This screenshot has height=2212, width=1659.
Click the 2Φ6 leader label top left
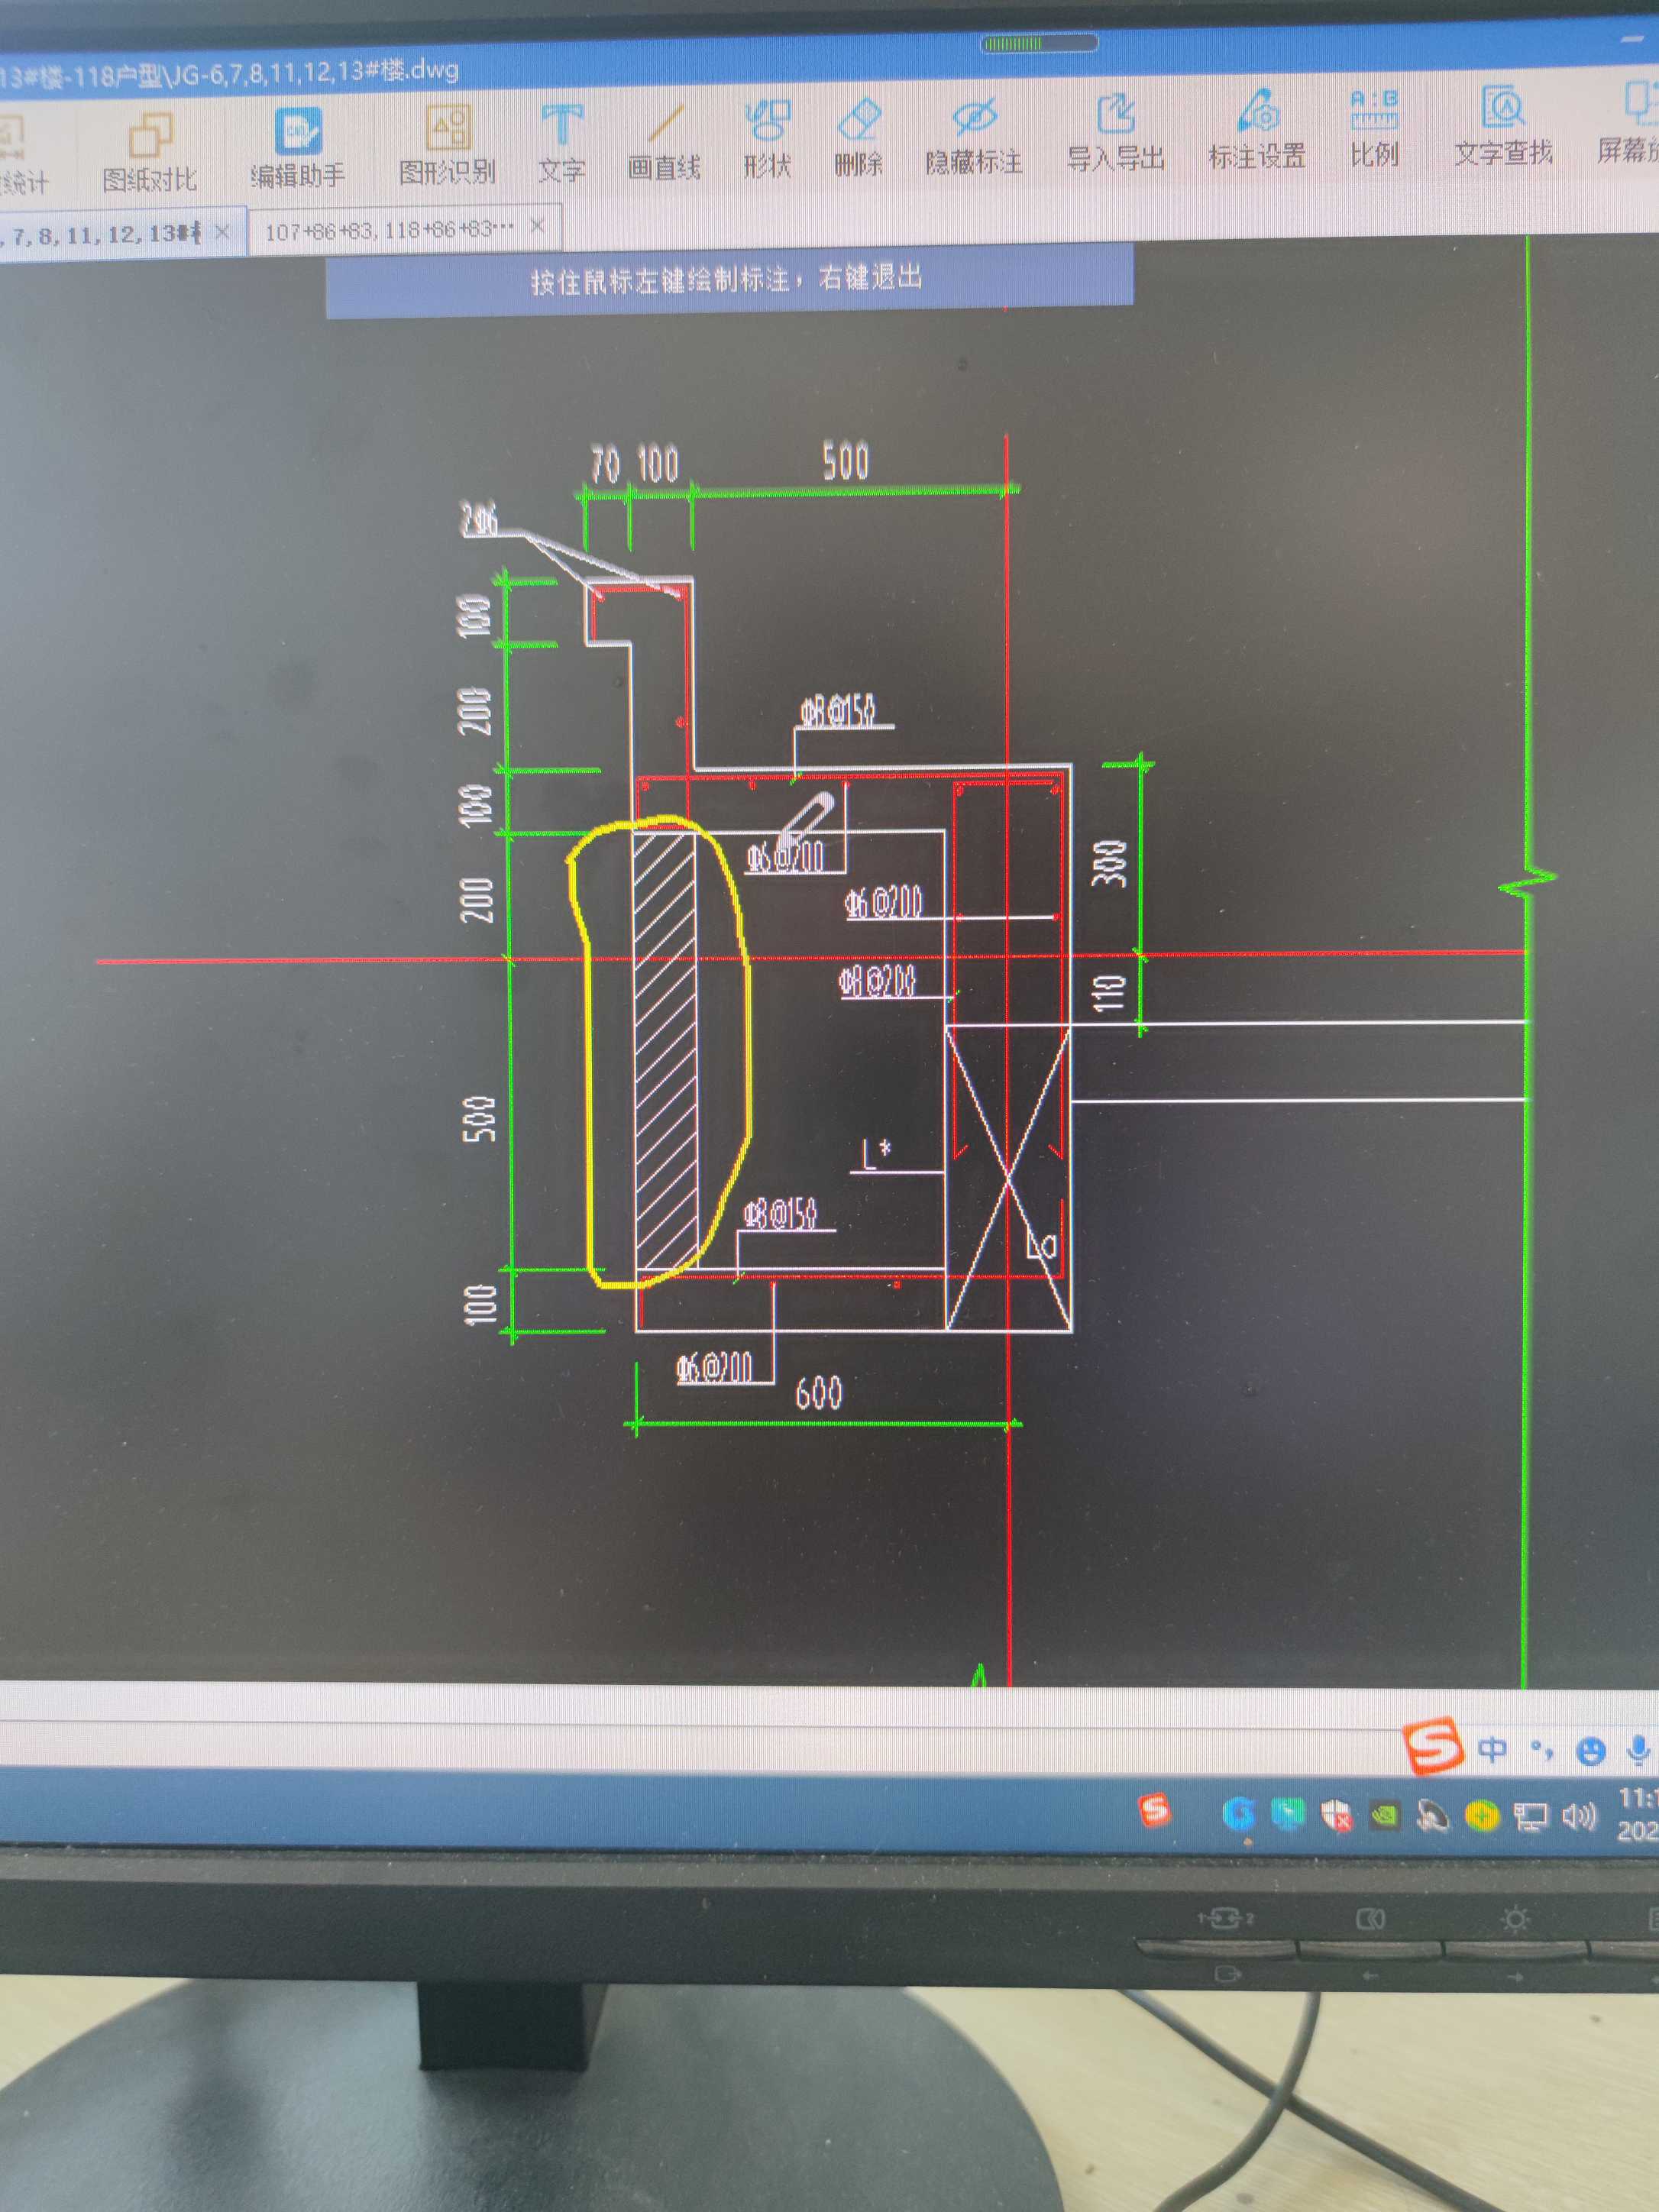tap(478, 520)
